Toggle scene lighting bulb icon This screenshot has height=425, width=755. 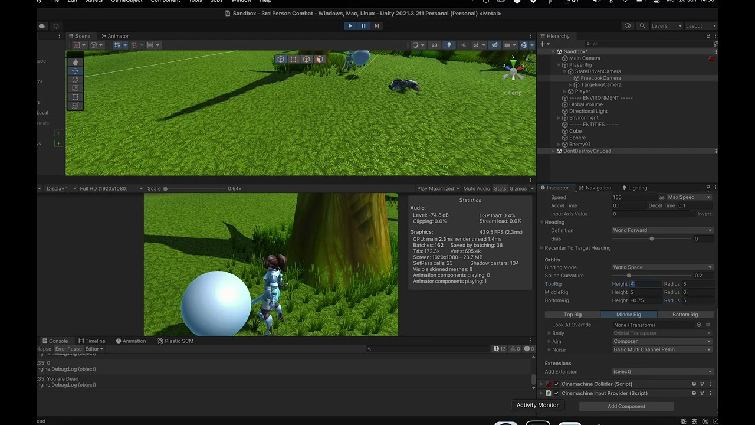coord(449,45)
